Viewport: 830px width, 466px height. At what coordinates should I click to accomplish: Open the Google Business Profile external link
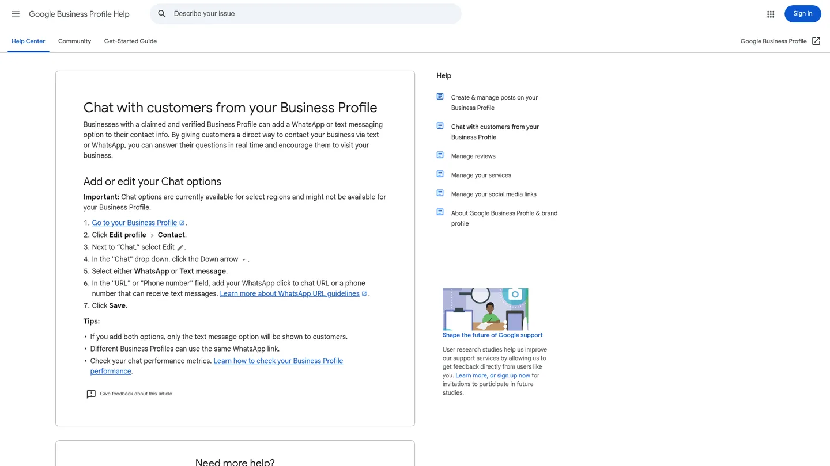(780, 41)
